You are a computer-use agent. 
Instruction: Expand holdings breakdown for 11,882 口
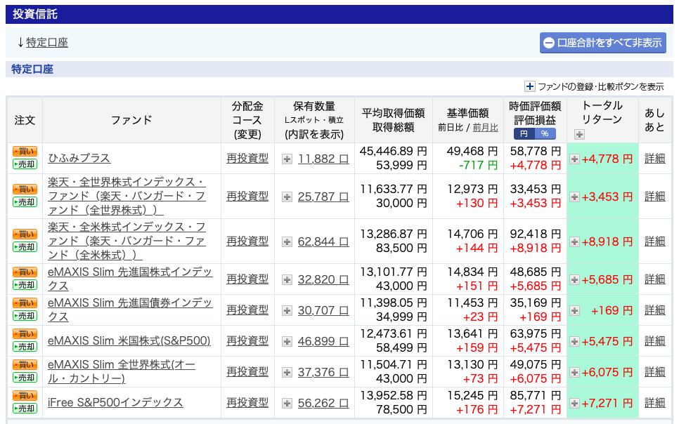point(287,159)
